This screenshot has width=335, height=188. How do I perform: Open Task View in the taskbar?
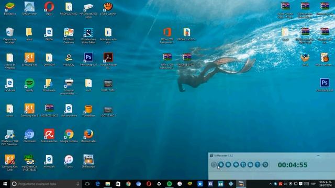87,184
